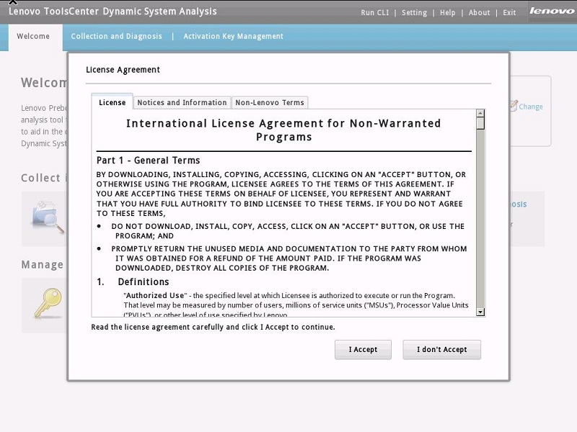Viewport: 577px width, 432px height.
Task: Open Help in the header bar
Action: [x=447, y=13]
